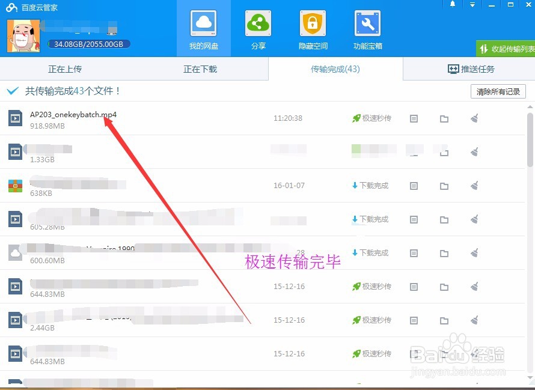
Task: Click the AP203_onekeybatch.mp4 file name
Action: point(73,114)
